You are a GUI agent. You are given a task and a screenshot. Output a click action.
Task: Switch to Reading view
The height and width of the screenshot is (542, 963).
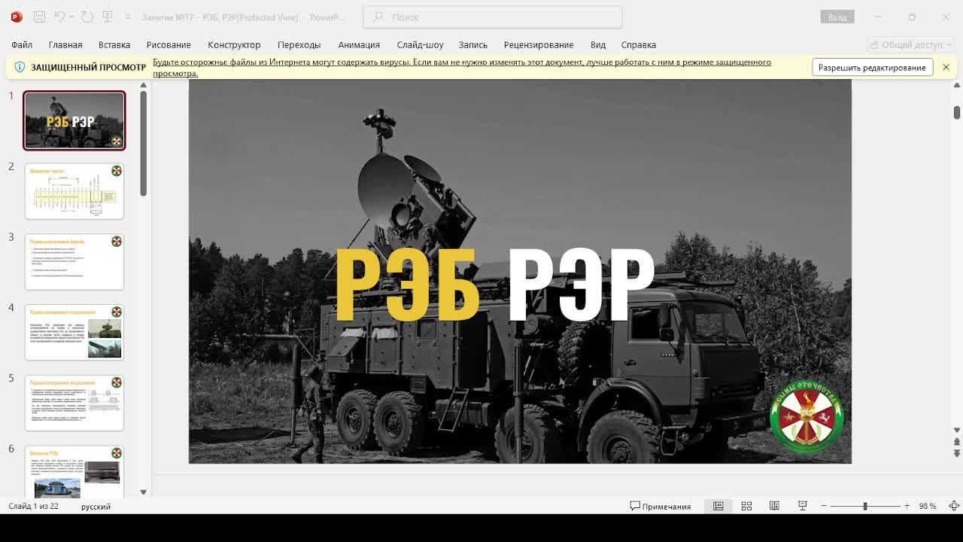pos(774,506)
